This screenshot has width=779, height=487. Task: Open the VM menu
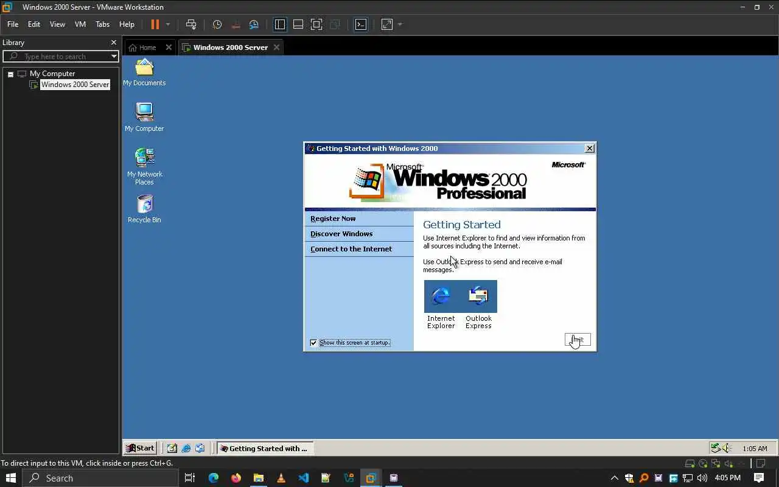click(x=80, y=24)
